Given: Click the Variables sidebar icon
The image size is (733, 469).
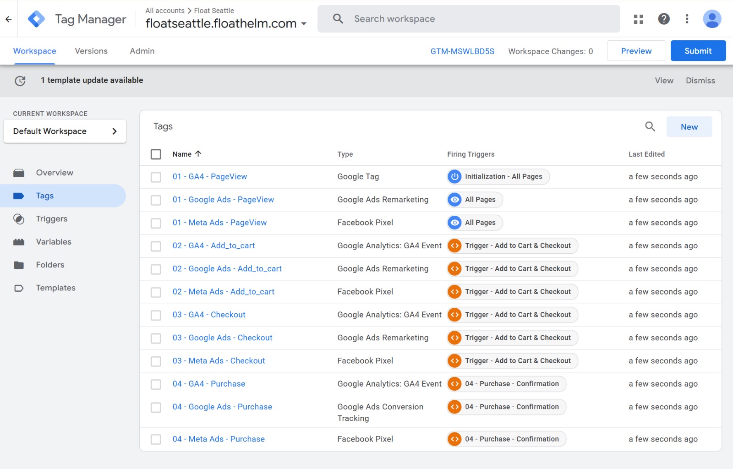Looking at the screenshot, I should tap(19, 242).
